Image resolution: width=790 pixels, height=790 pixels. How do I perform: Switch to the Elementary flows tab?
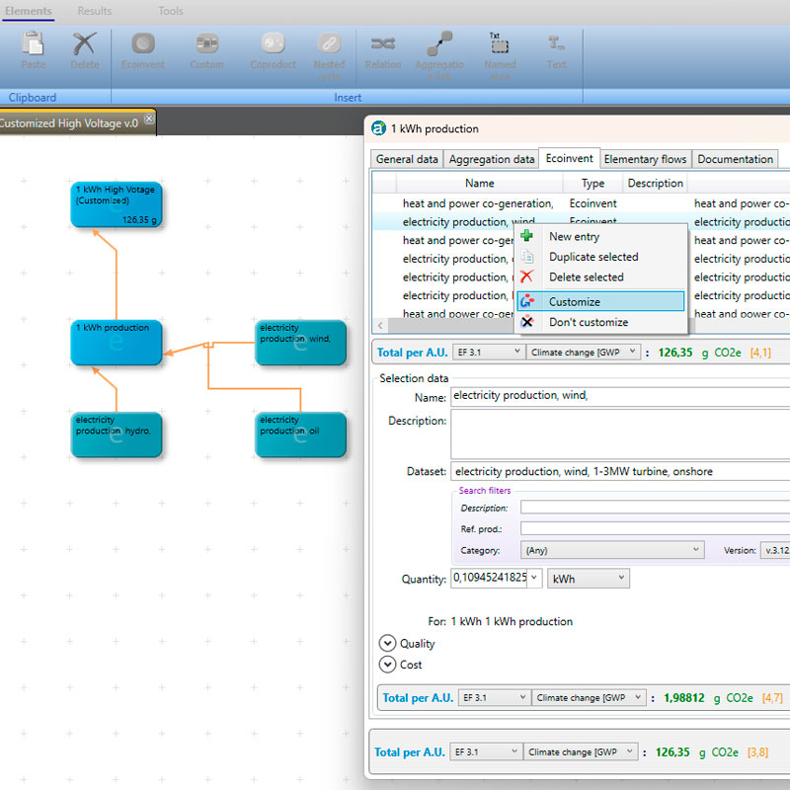click(645, 159)
